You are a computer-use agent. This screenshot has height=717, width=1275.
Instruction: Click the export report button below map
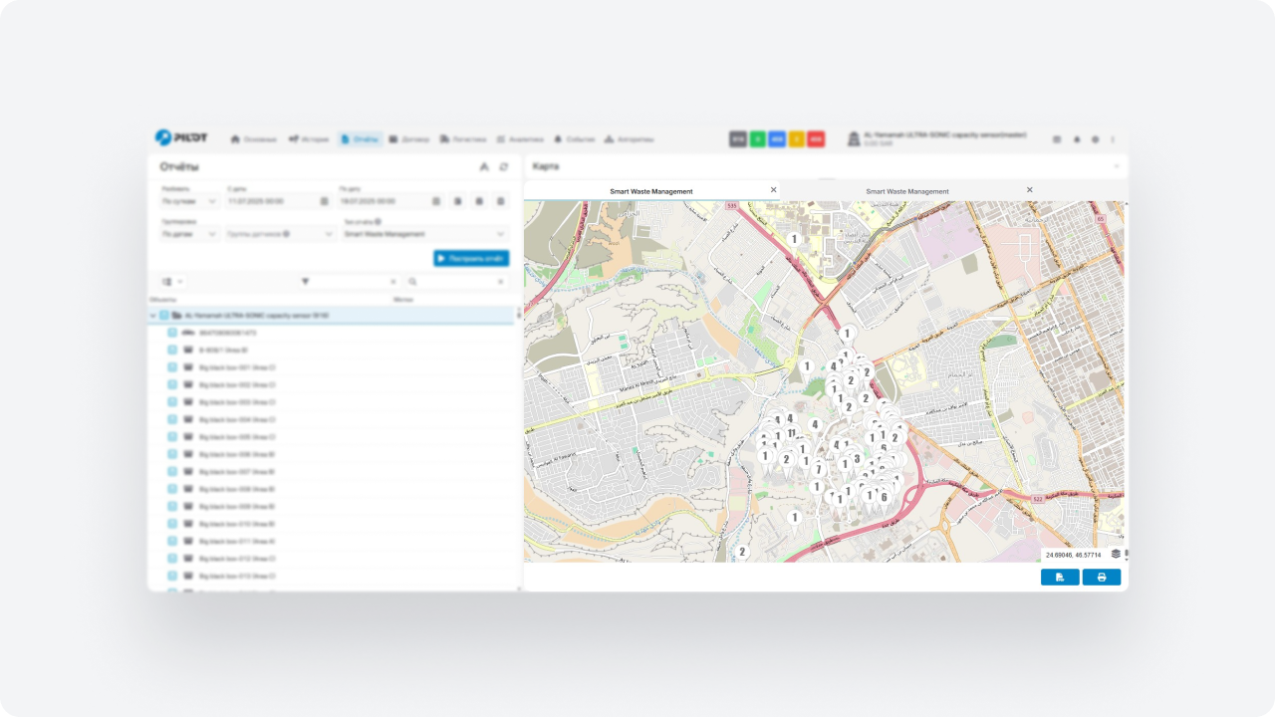(x=1060, y=577)
